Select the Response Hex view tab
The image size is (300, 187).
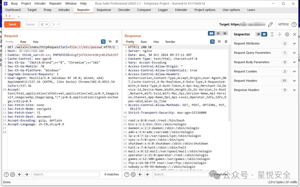pos(156,42)
